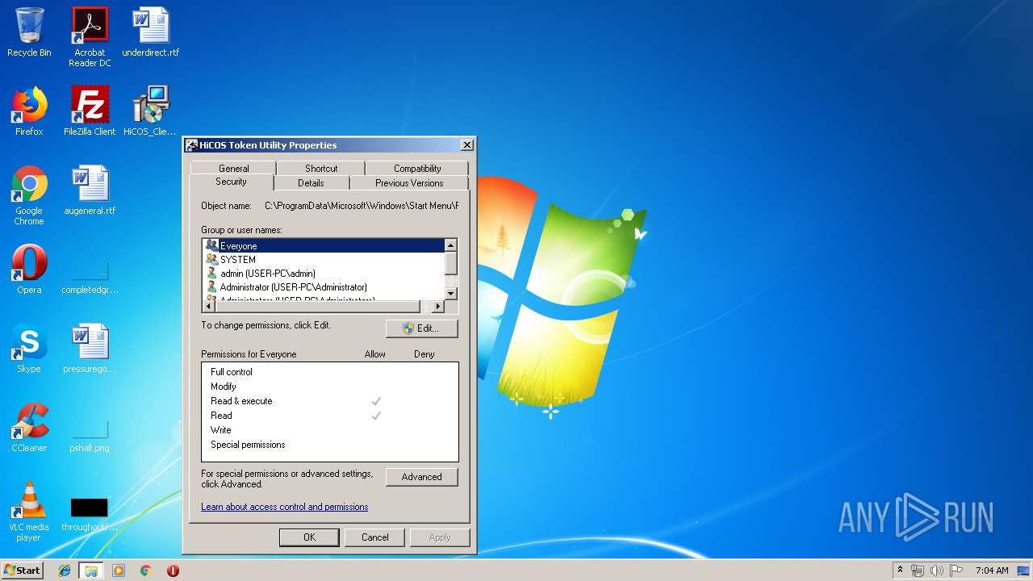Select the HiCOS_Client desktop installer icon

pos(150,111)
